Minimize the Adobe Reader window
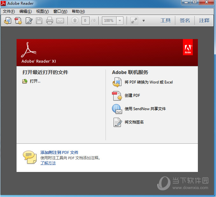Screen dimensions: 216x197 tap(186, 2)
